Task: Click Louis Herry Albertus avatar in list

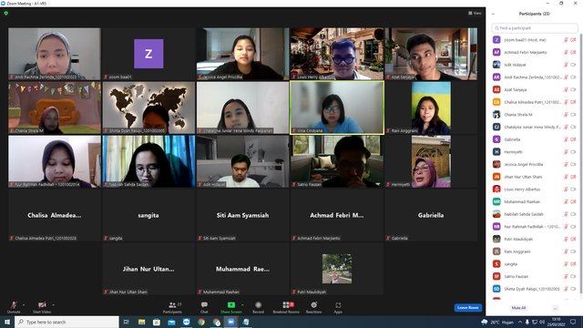Action: [x=496, y=189]
